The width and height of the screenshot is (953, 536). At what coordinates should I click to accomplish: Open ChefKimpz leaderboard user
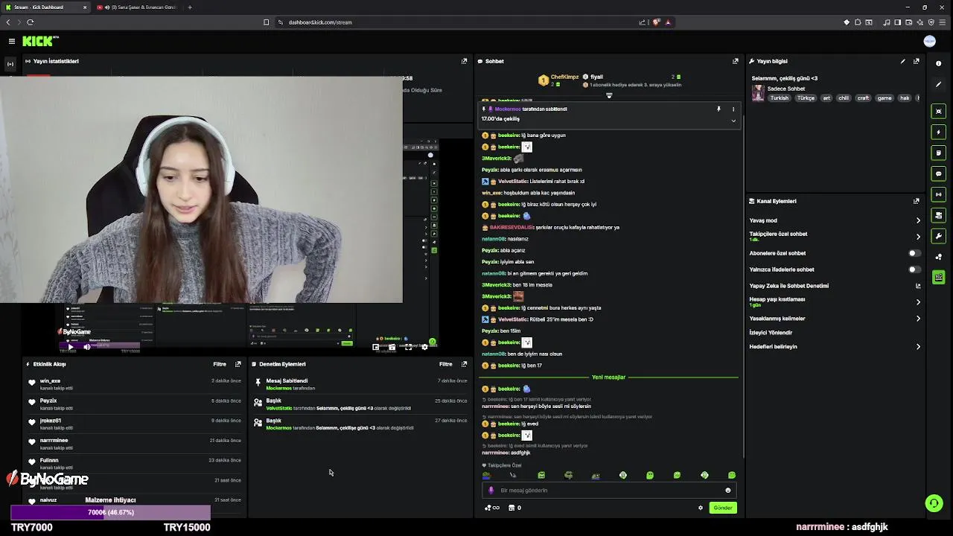coord(565,77)
